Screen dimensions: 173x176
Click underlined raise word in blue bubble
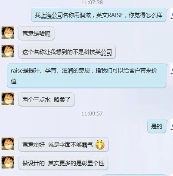(x=17, y=71)
